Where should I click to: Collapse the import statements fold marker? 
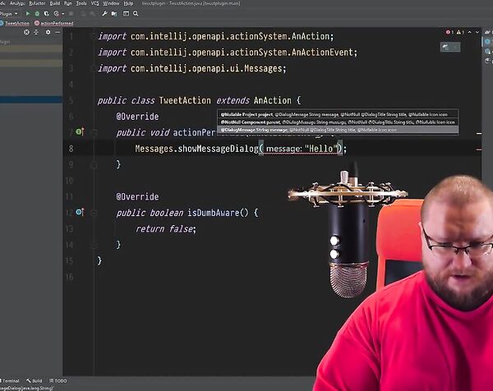93,36
